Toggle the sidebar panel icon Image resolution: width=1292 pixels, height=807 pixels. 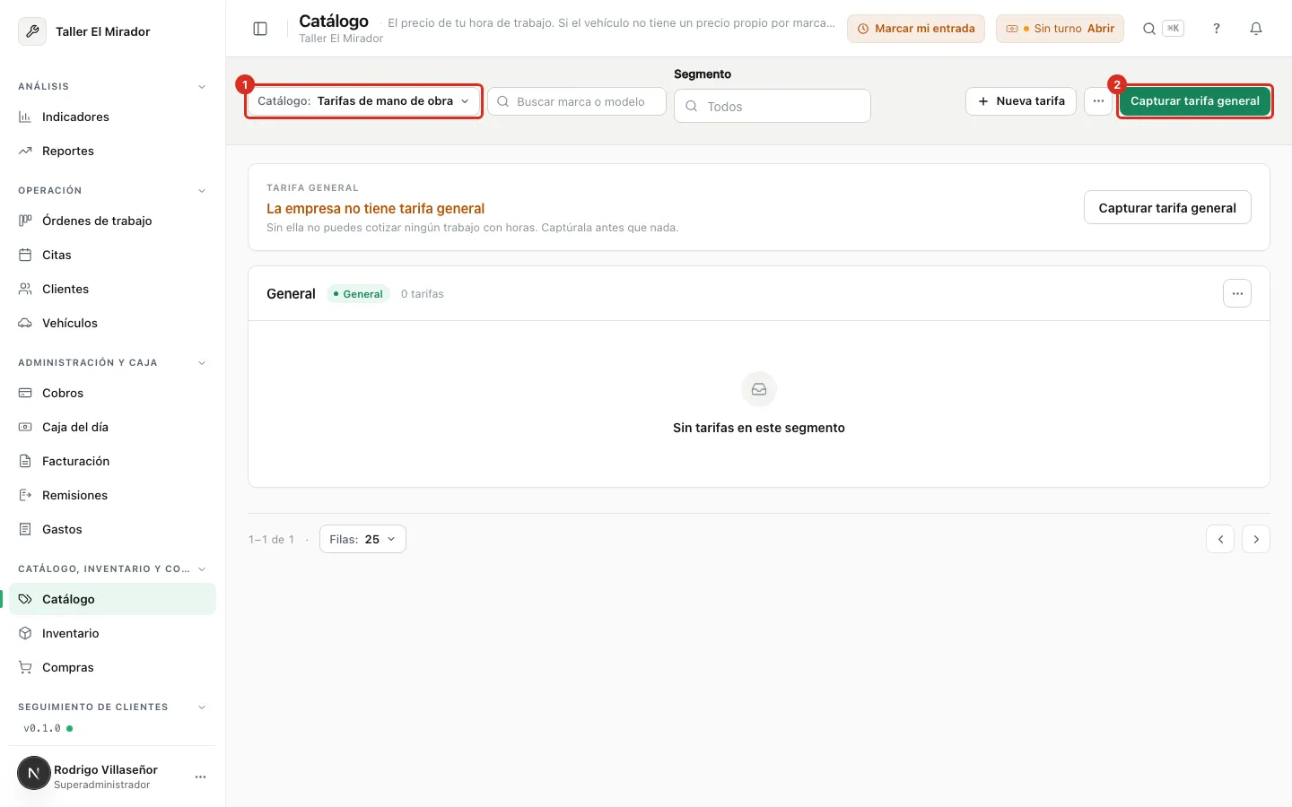(260, 29)
